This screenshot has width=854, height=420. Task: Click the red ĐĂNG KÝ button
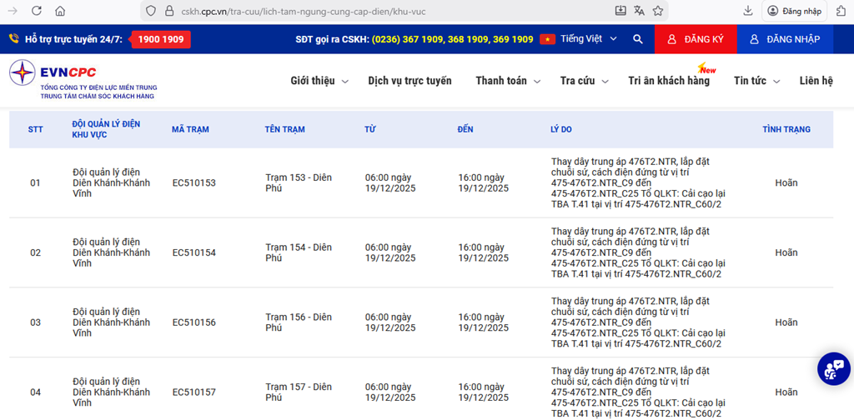(696, 39)
